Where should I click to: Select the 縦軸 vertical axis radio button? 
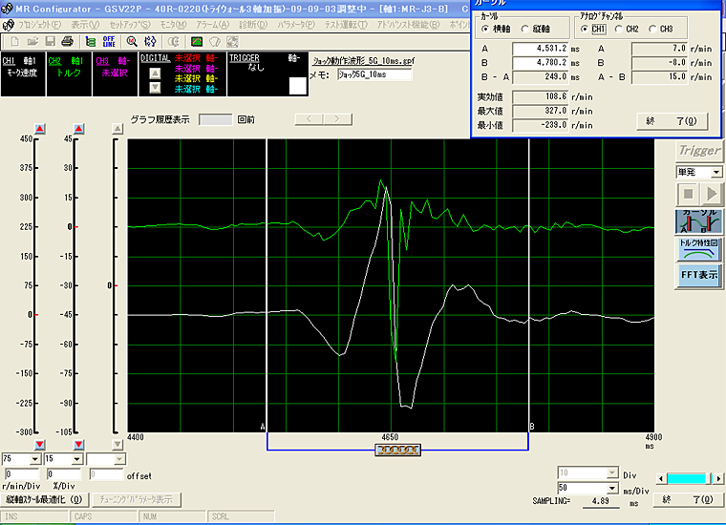525,29
